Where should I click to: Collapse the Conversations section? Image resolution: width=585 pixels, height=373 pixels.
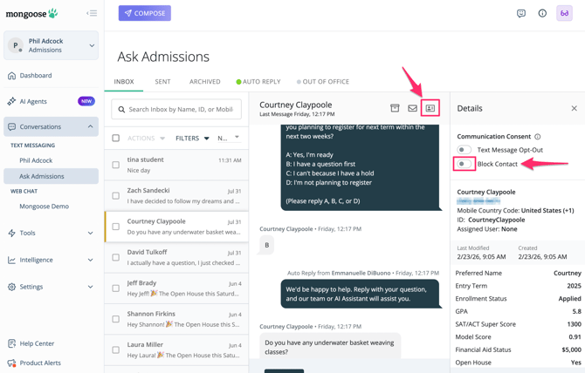(90, 126)
